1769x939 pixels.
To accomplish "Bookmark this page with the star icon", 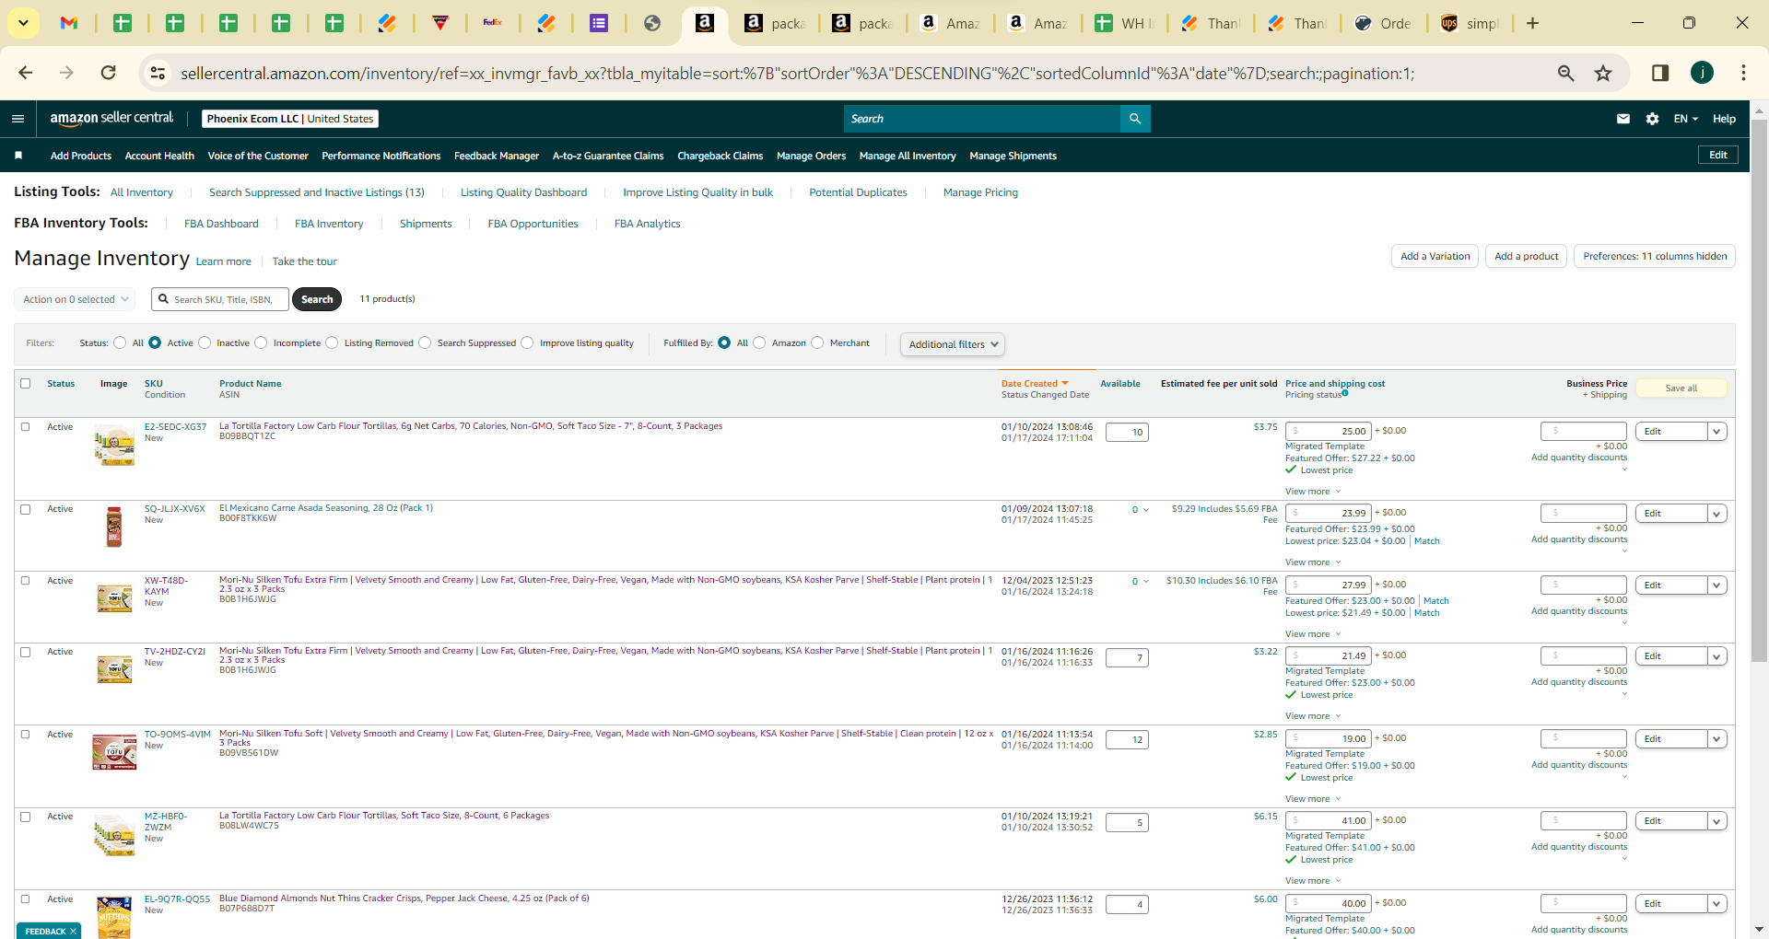I will [1603, 73].
